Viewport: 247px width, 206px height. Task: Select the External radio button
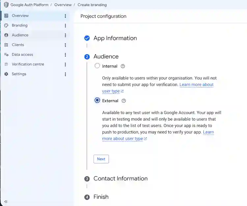pyautogui.click(x=97, y=100)
